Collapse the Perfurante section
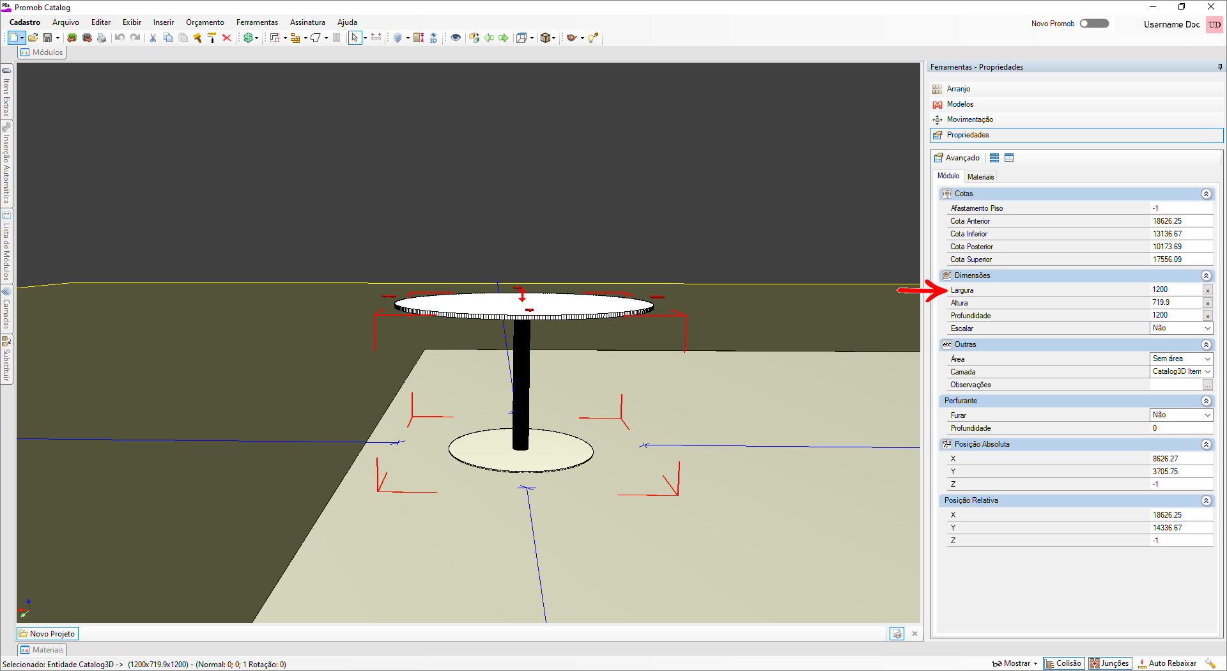 click(1206, 401)
